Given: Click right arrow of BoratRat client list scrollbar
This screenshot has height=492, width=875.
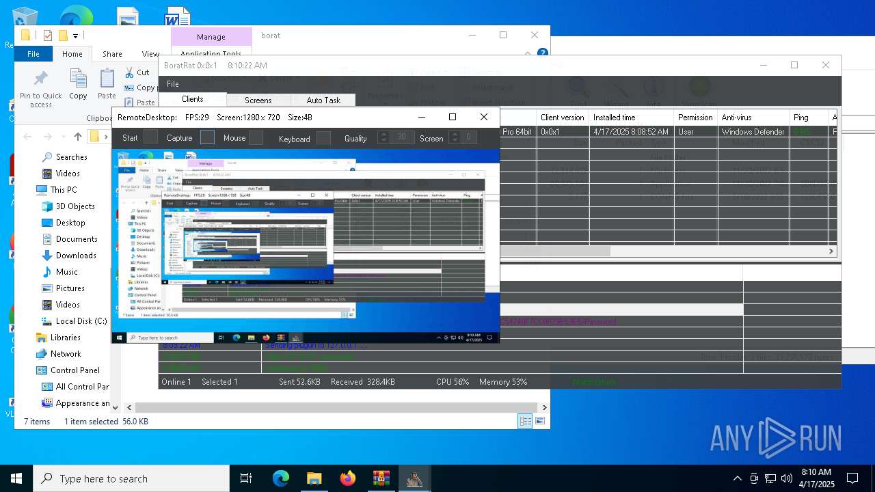Looking at the screenshot, I should [x=831, y=251].
